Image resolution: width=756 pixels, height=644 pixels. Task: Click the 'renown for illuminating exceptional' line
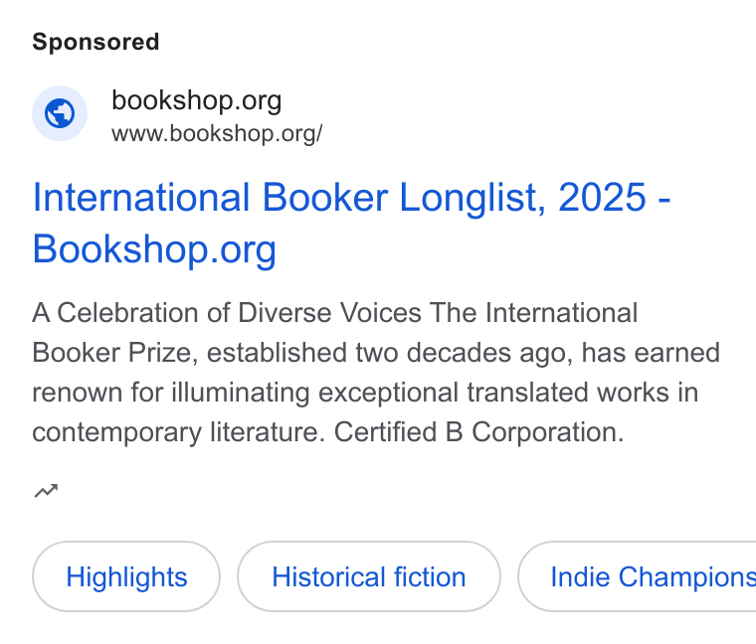tap(245, 393)
